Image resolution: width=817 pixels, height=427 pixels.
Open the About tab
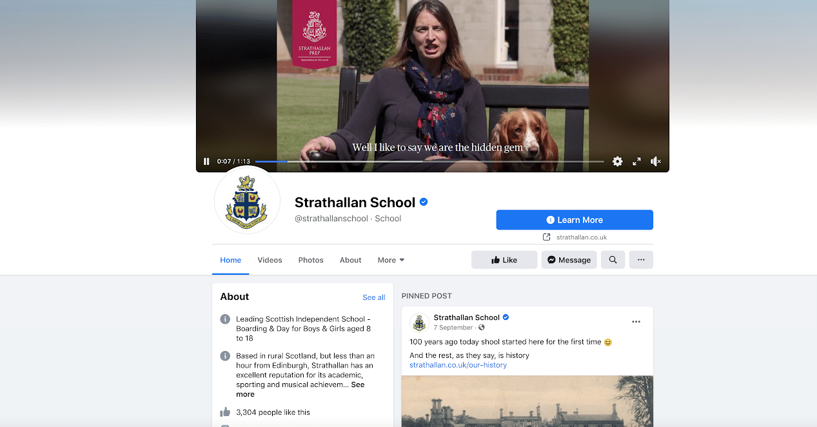pos(351,260)
